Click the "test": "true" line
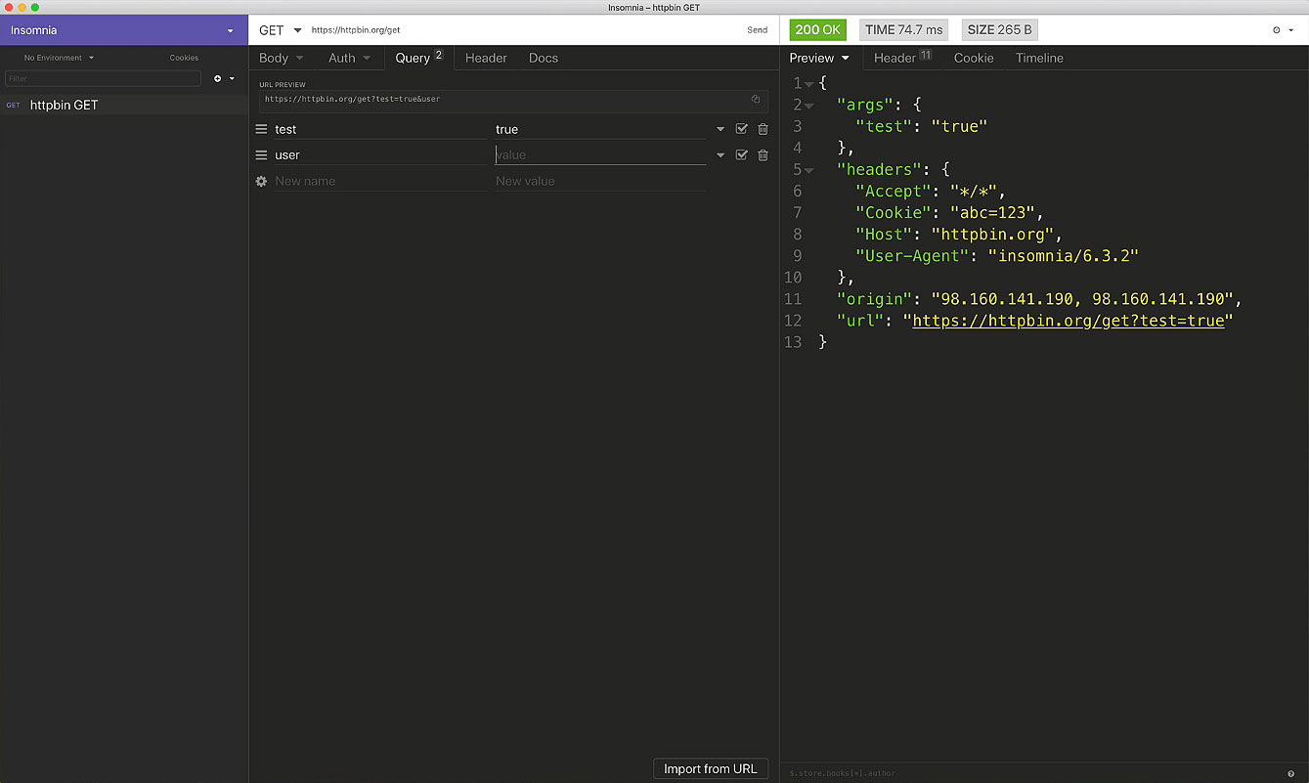1309x783 pixels. tap(921, 127)
